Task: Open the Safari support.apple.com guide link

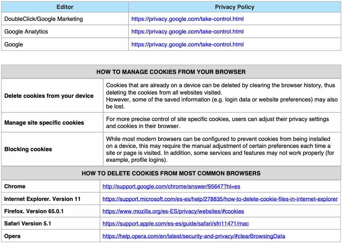Action: click(x=175, y=224)
